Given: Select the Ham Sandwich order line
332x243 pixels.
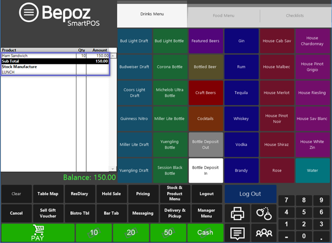Looking at the screenshot, I should 55,56.
